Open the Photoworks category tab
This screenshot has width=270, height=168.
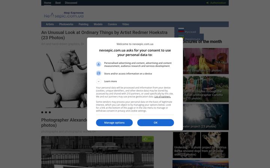pos(66,24)
